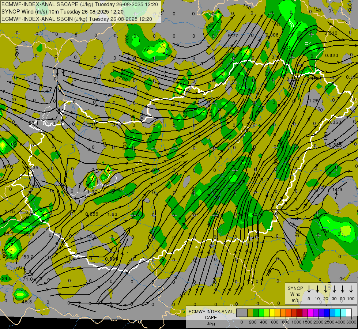Click the SBCIN title line in header

point(77,19)
